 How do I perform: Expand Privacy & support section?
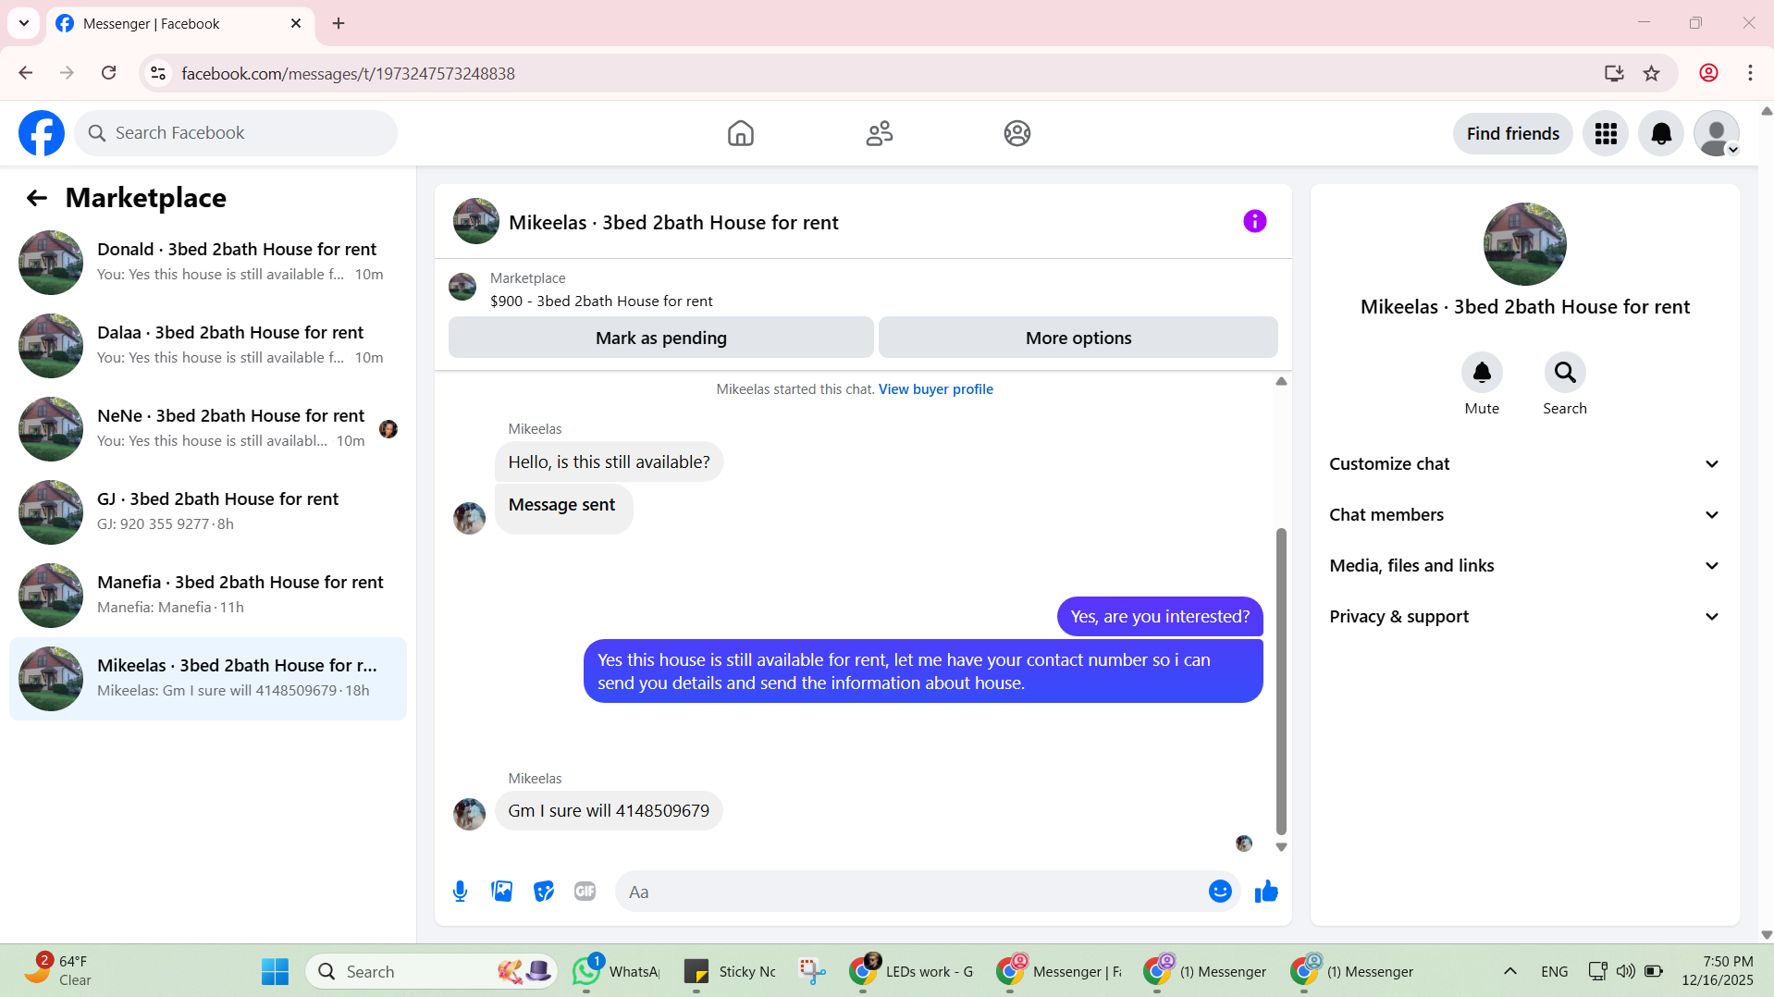point(1524,617)
